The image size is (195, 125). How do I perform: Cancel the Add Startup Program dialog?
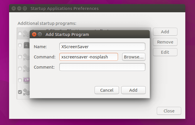coord(107,90)
